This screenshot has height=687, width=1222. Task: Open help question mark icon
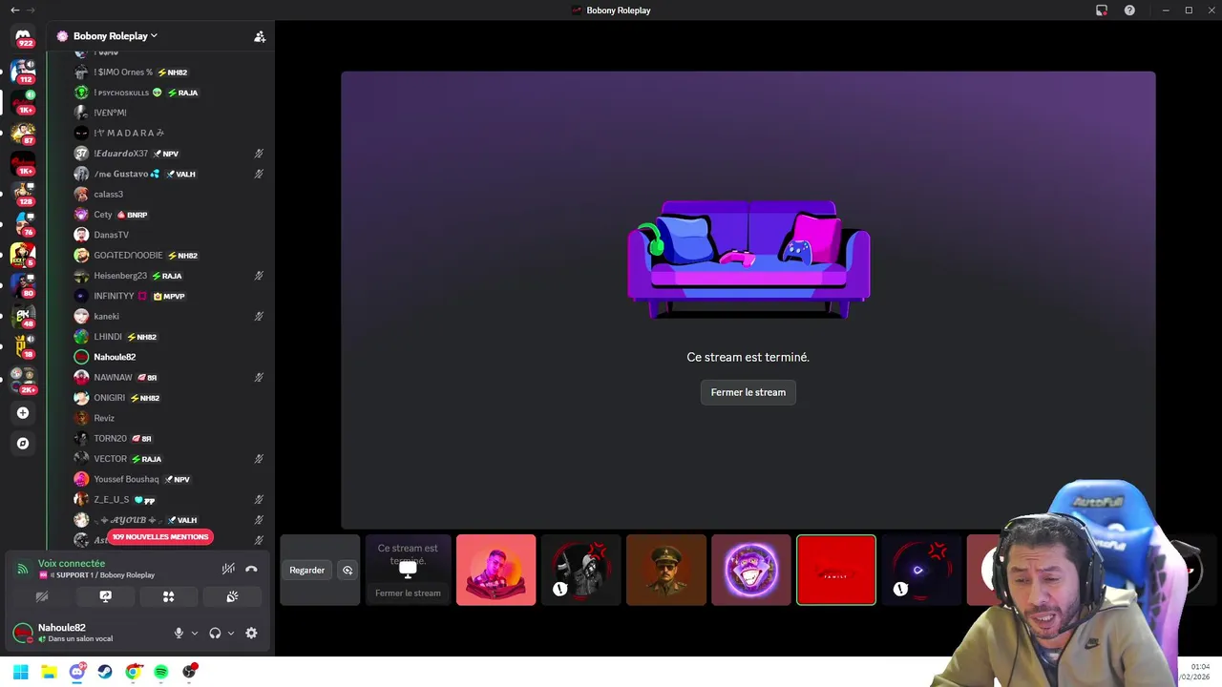(1130, 10)
